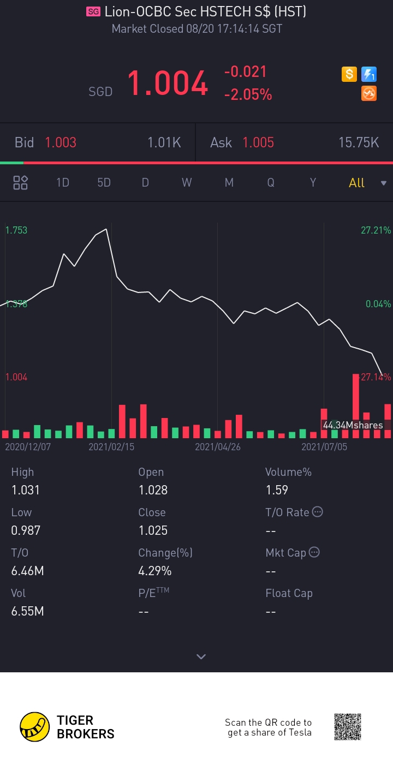
Task: Tap the orange circular chart badge icon
Action: [369, 94]
